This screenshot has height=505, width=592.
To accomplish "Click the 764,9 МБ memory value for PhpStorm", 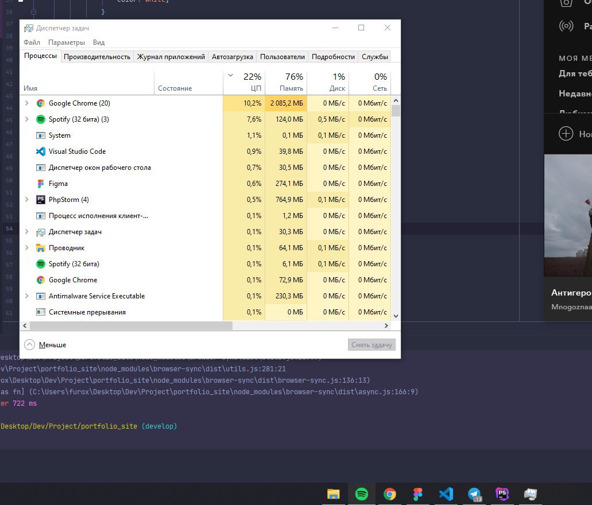I will (x=289, y=200).
